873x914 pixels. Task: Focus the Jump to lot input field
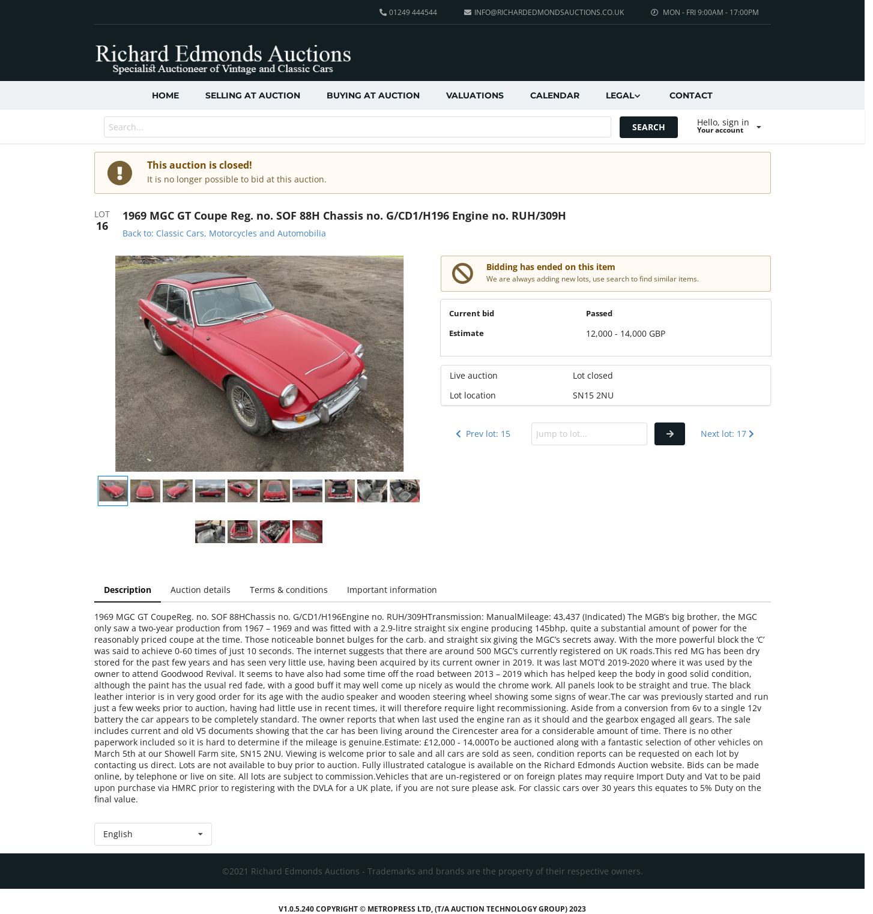589,434
